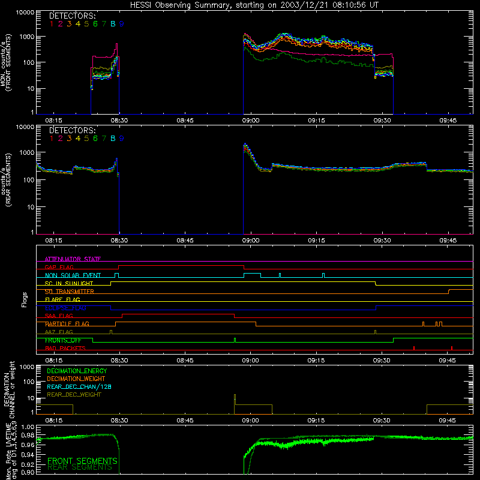Click detector 9 in rear segments legend
480x480 pixels.
122,139
